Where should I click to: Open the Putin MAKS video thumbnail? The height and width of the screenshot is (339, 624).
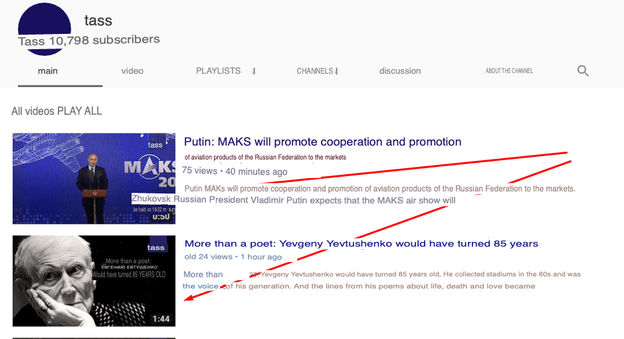(94, 178)
